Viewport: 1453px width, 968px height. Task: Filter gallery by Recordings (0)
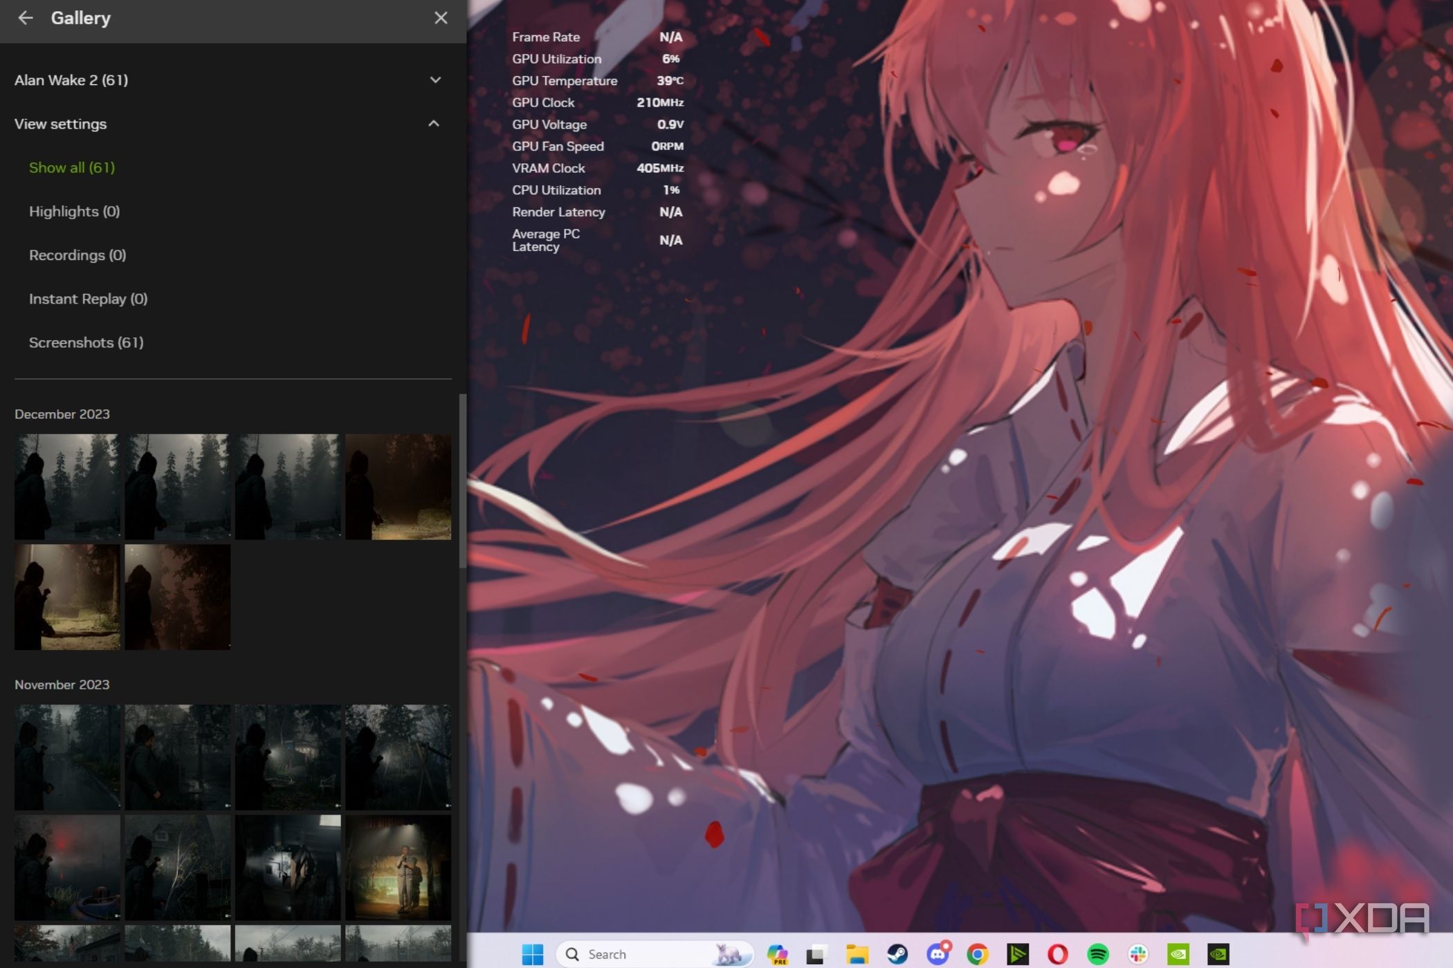click(77, 255)
